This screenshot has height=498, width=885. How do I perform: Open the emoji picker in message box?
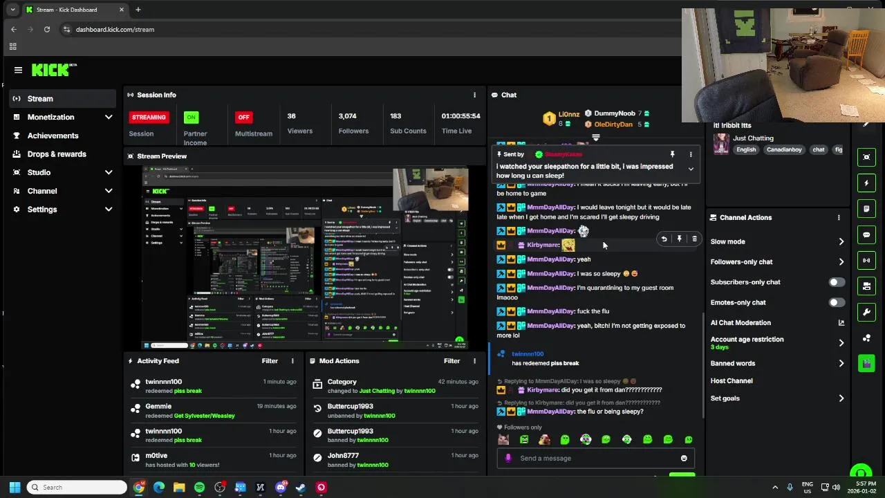click(684, 458)
